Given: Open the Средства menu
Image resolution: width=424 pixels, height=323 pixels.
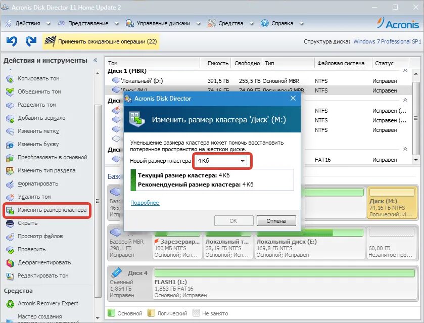Looking at the screenshot, I should tap(230, 24).
